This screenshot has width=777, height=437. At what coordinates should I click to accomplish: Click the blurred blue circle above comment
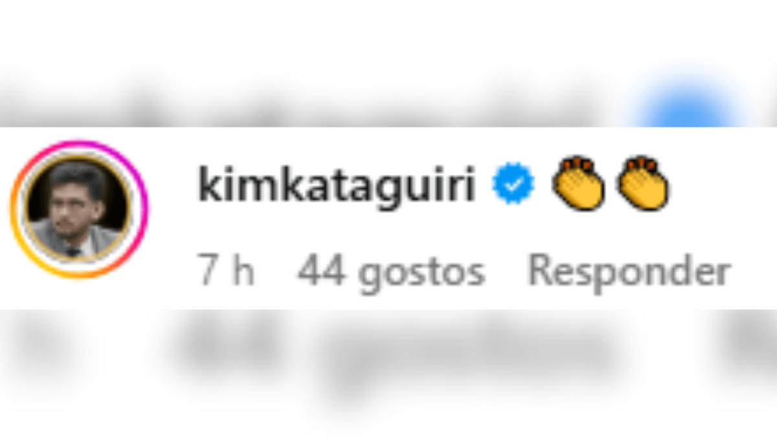coord(686,107)
